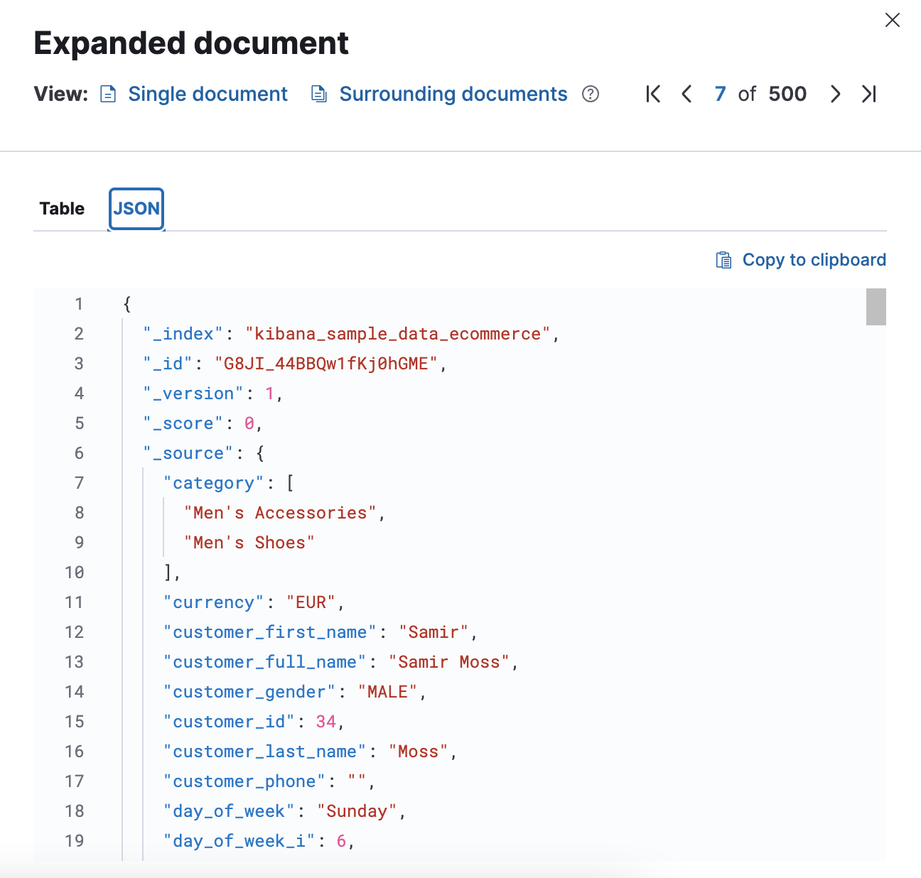Click Copy to clipboard button
The width and height of the screenshot is (921, 878).
coord(801,260)
